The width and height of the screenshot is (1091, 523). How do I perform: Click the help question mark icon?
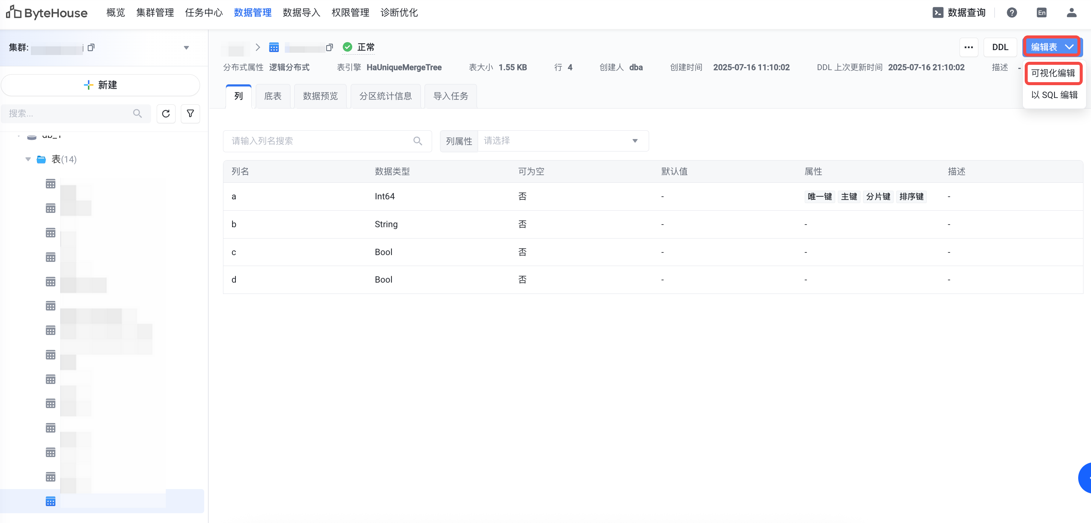tap(1012, 13)
